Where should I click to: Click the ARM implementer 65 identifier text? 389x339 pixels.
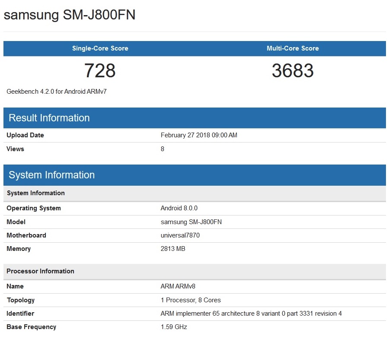251,314
